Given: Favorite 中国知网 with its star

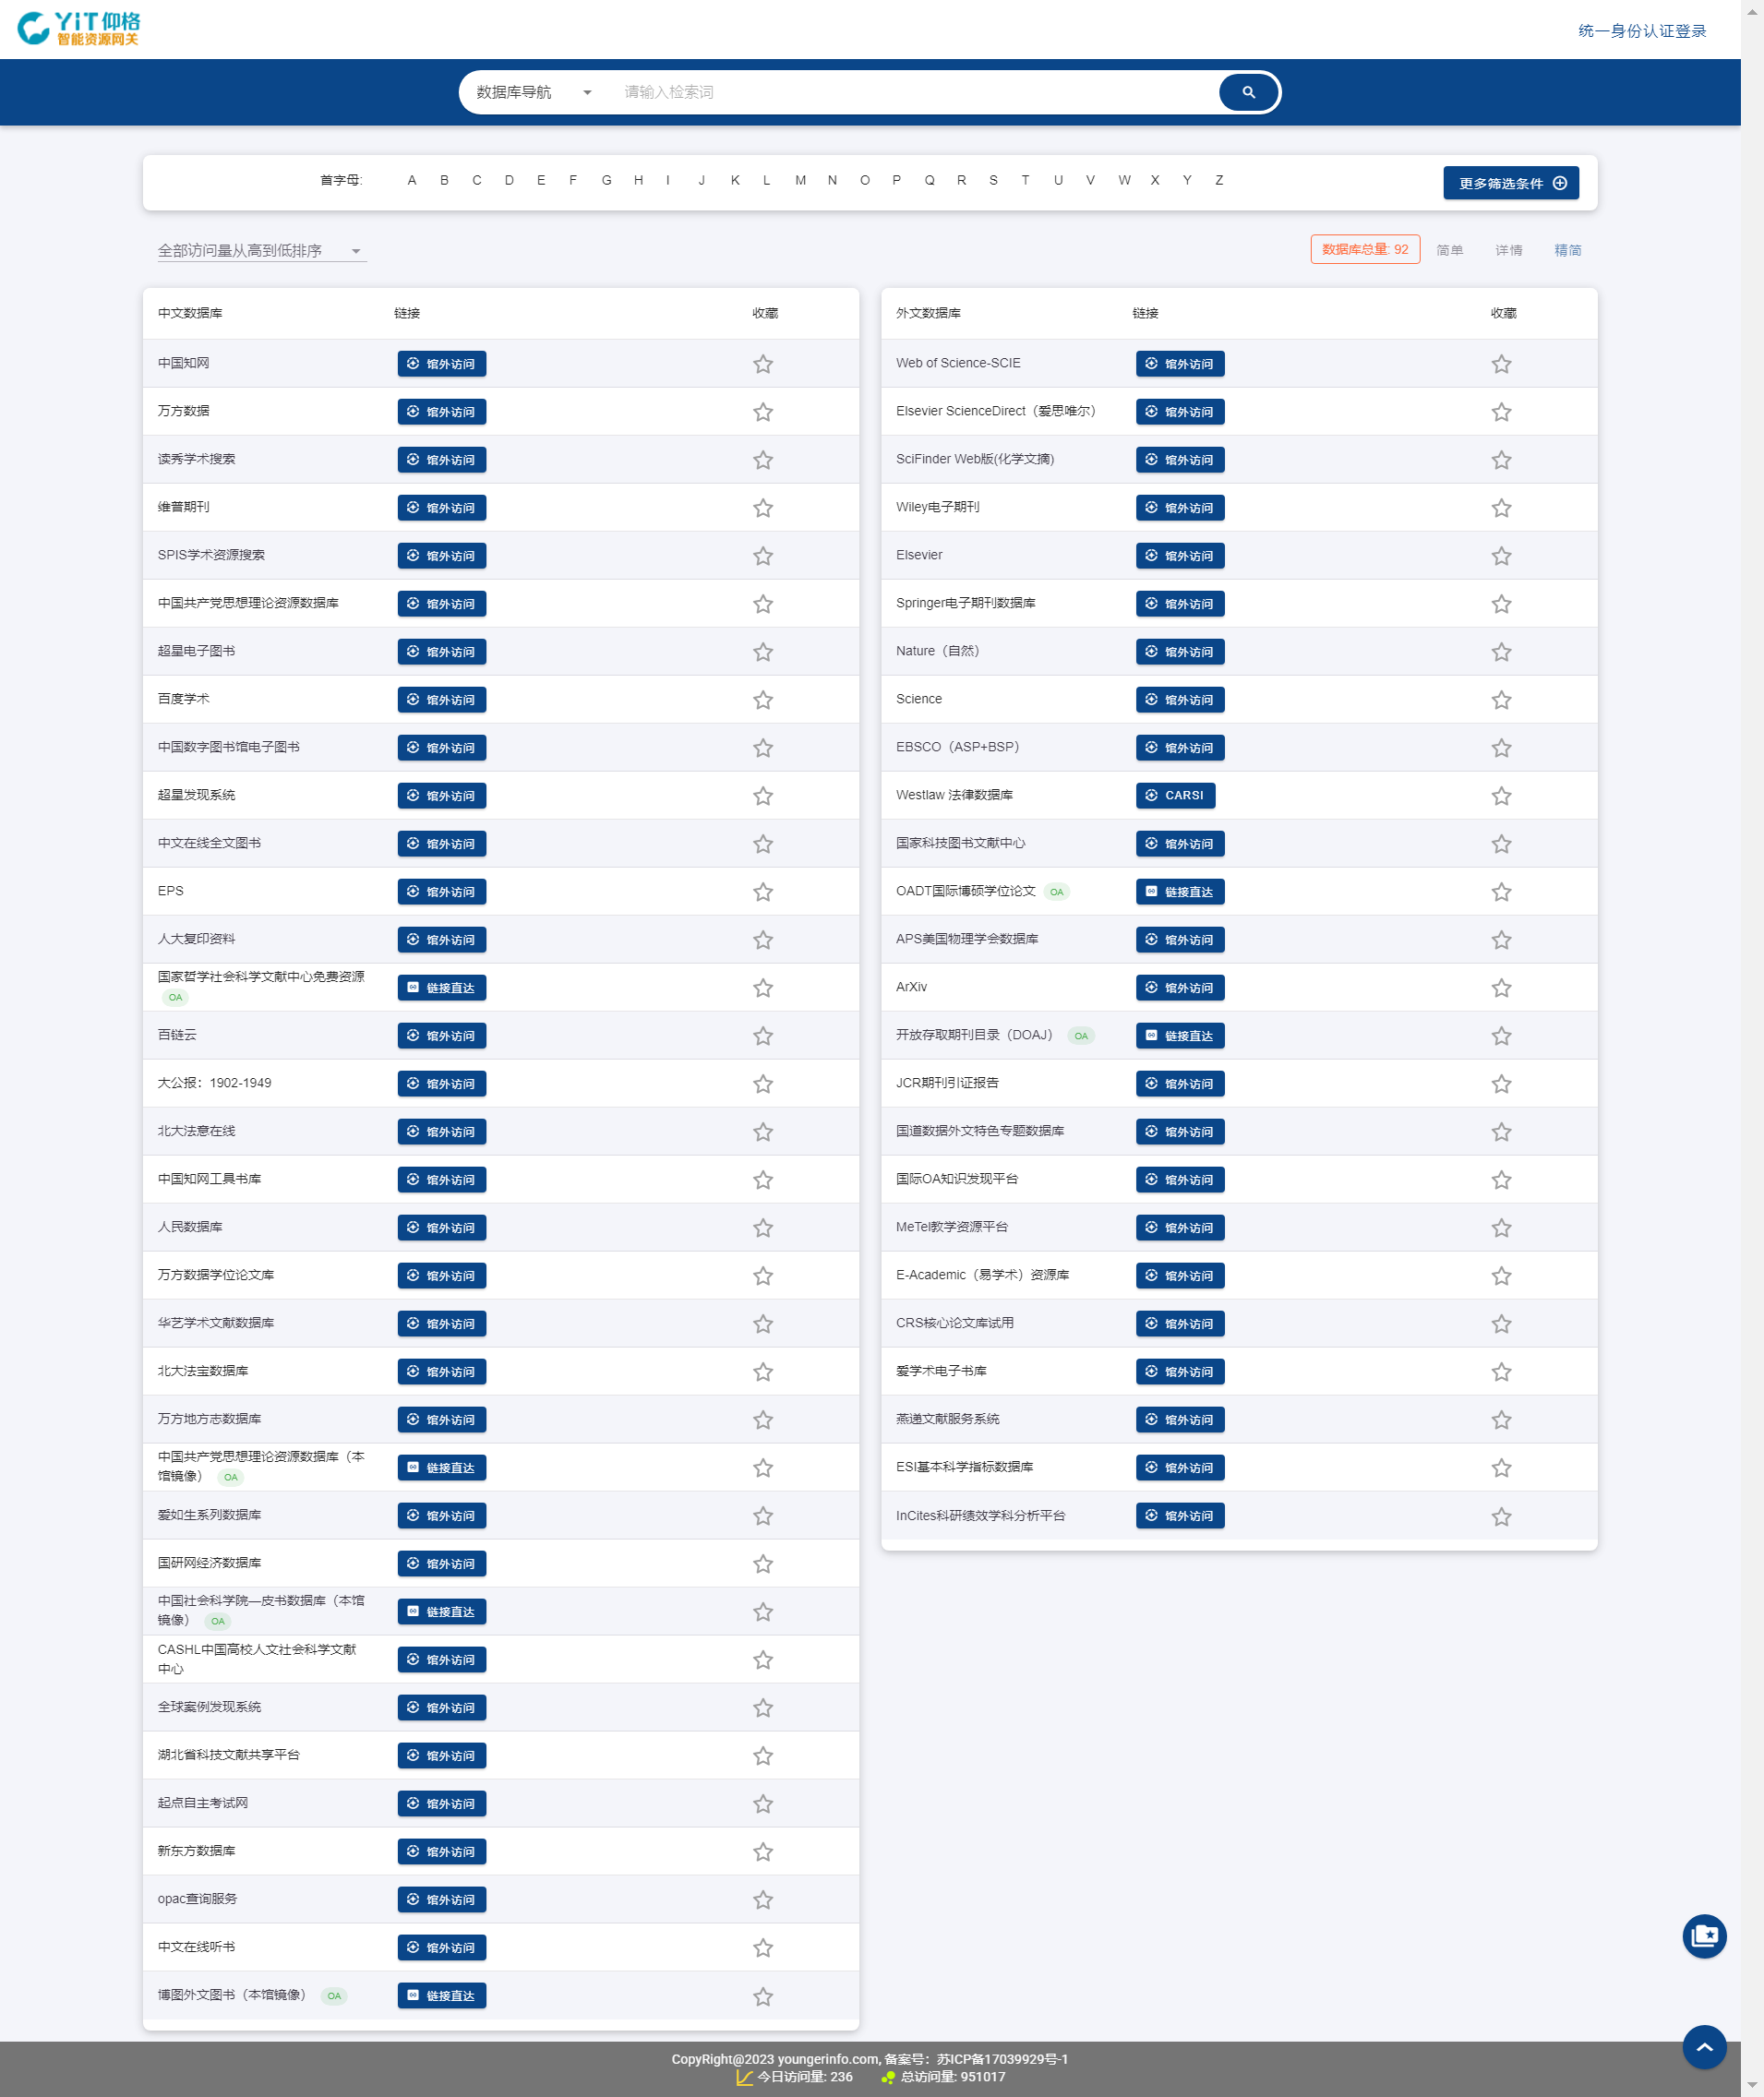Looking at the screenshot, I should click(x=763, y=364).
